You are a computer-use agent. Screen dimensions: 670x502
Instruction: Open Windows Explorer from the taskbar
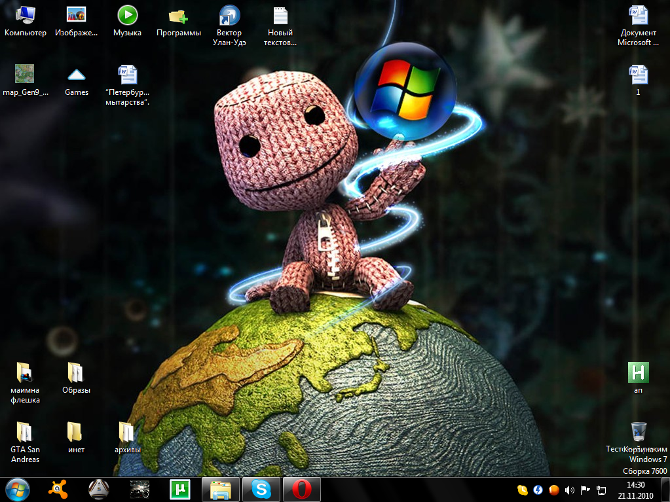[221, 489]
